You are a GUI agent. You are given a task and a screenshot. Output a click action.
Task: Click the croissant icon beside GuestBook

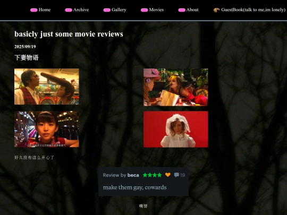[216, 10]
